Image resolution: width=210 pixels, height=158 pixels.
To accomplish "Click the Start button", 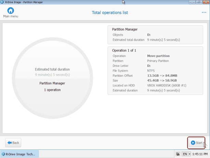I will [196, 143].
